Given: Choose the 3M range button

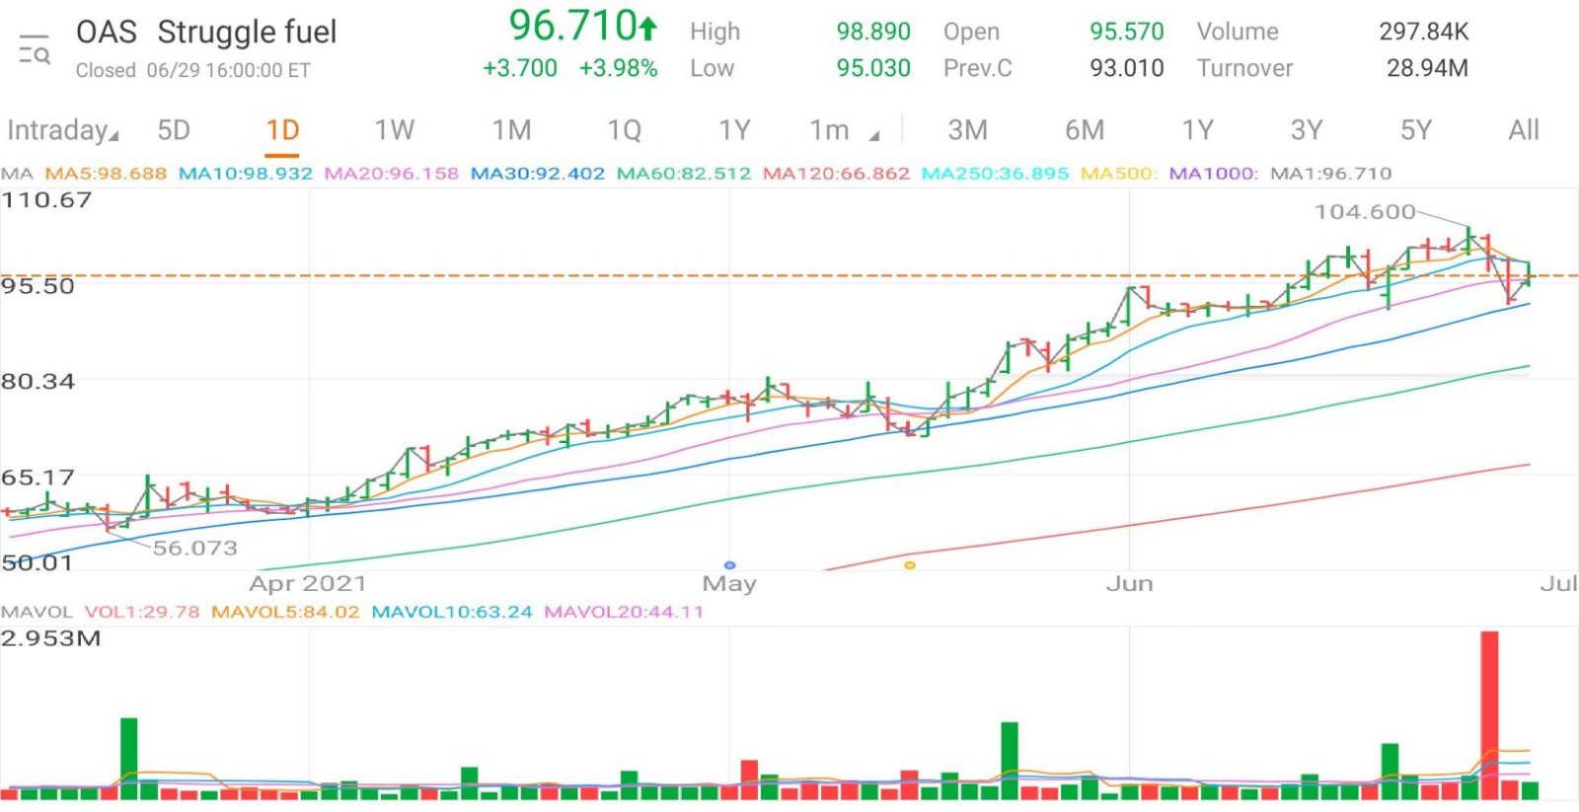Looking at the screenshot, I should [x=967, y=130].
